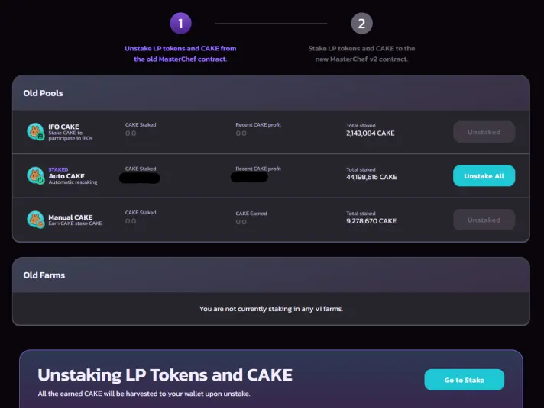Click the IFO CAKE total staked value

371,133
